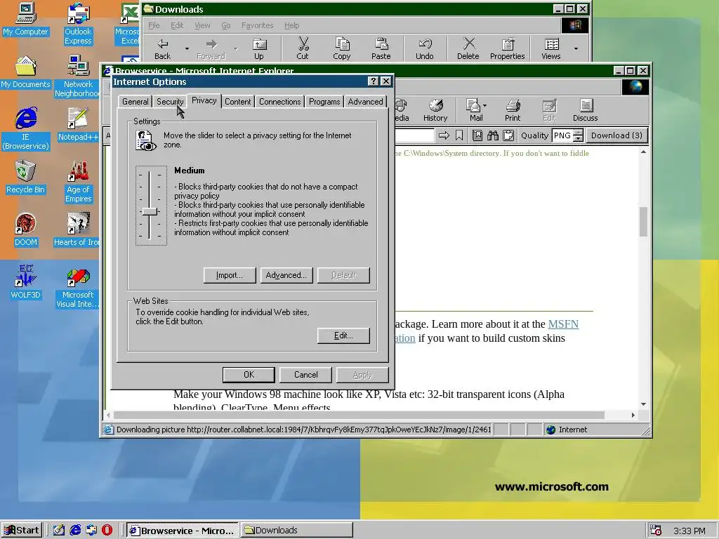The height and width of the screenshot is (539, 719).
Task: Click Back in the Downloads window toolbar
Action: coord(163,49)
